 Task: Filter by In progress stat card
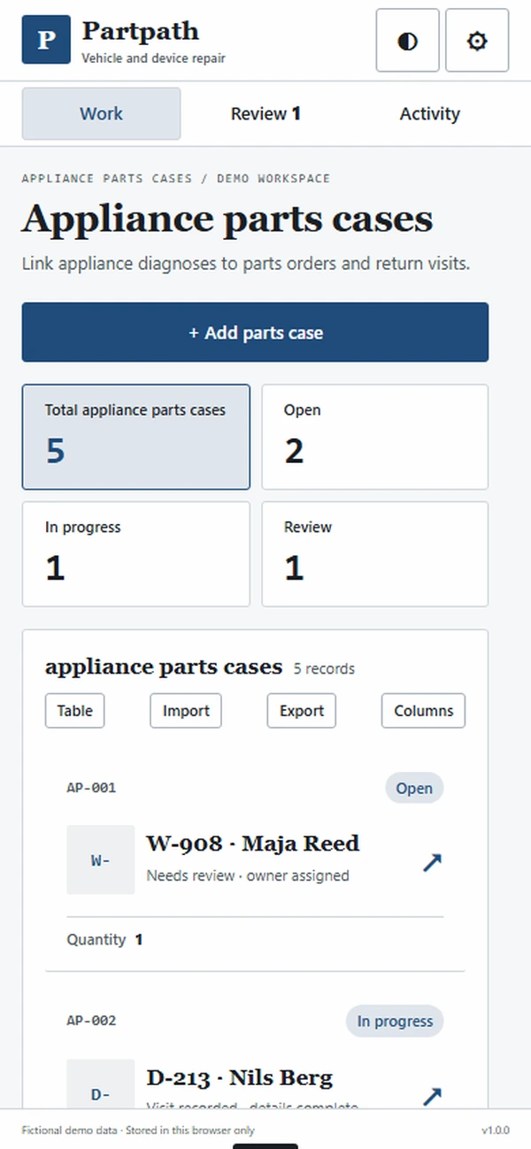(x=136, y=554)
